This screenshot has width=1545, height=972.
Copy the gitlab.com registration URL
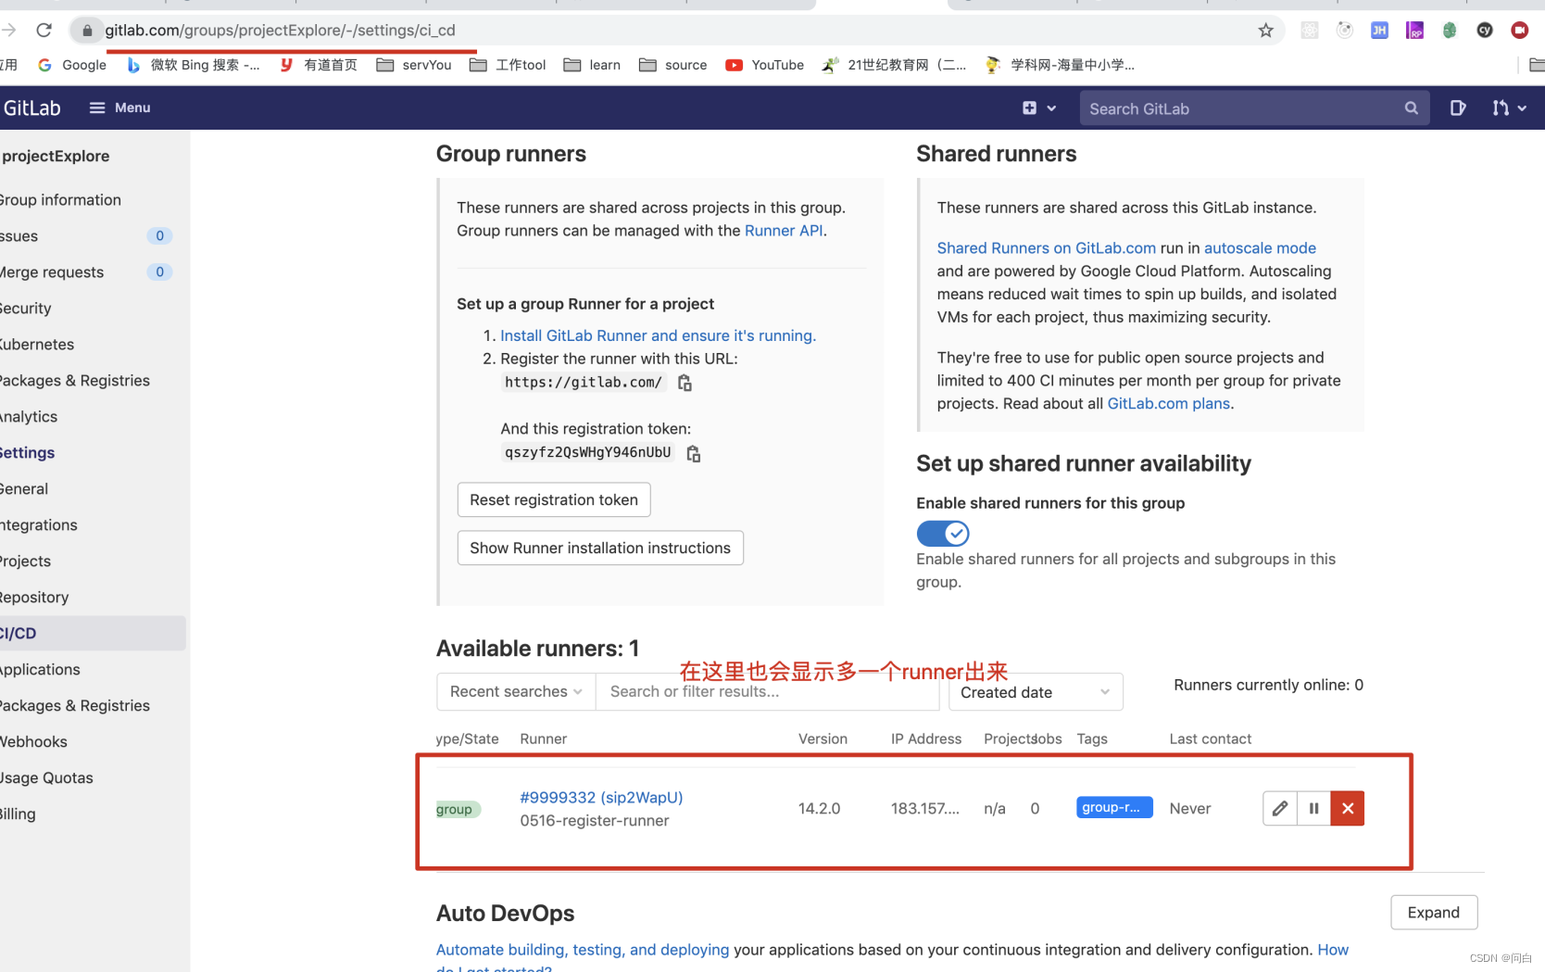pyautogui.click(x=685, y=383)
